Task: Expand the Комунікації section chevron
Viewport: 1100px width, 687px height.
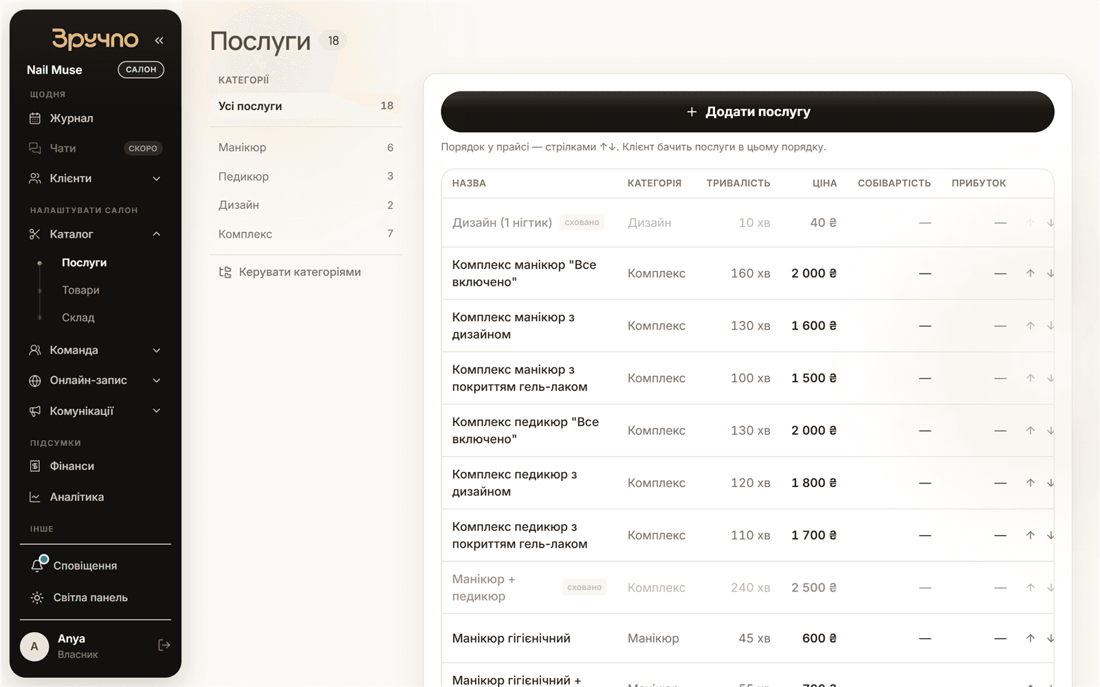Action: [x=157, y=411]
